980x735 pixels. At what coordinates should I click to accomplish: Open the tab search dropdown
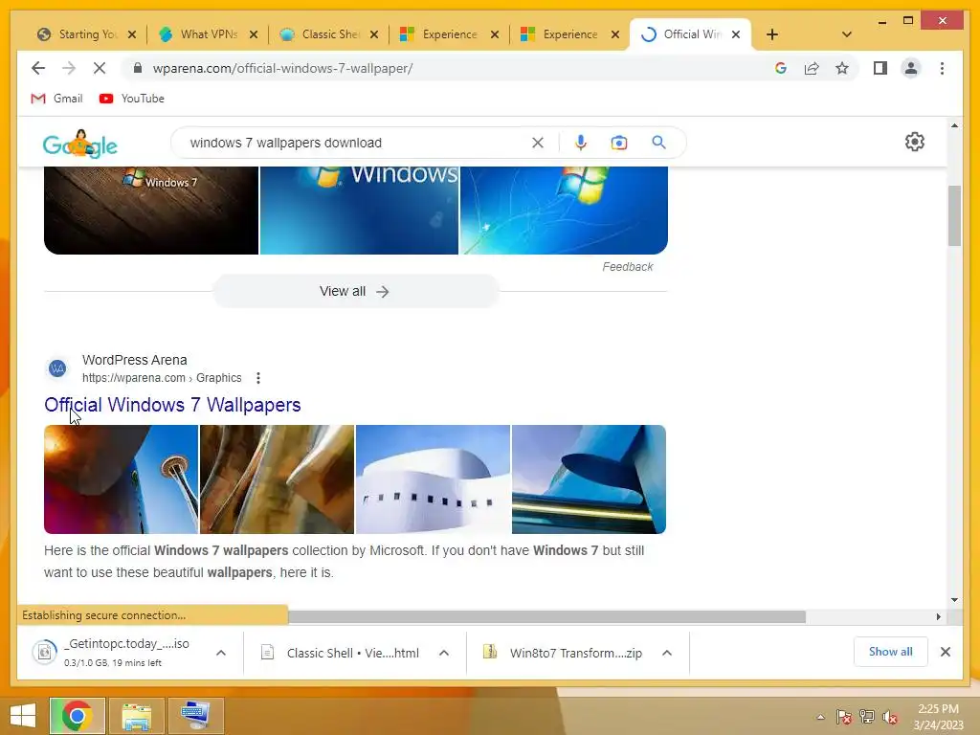[846, 34]
